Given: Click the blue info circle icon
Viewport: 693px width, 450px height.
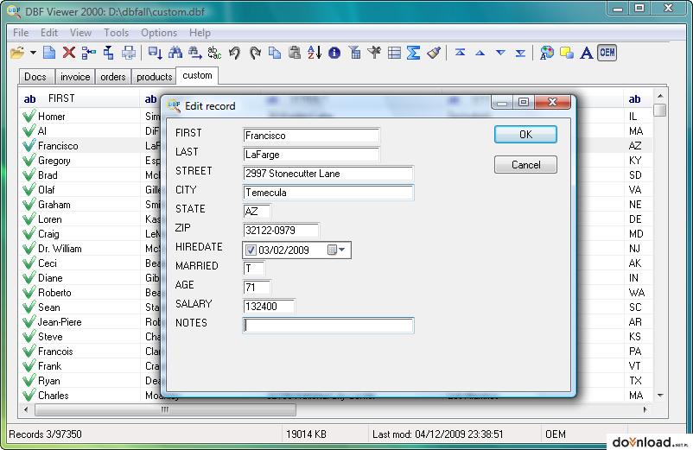Looking at the screenshot, I should tap(334, 53).
